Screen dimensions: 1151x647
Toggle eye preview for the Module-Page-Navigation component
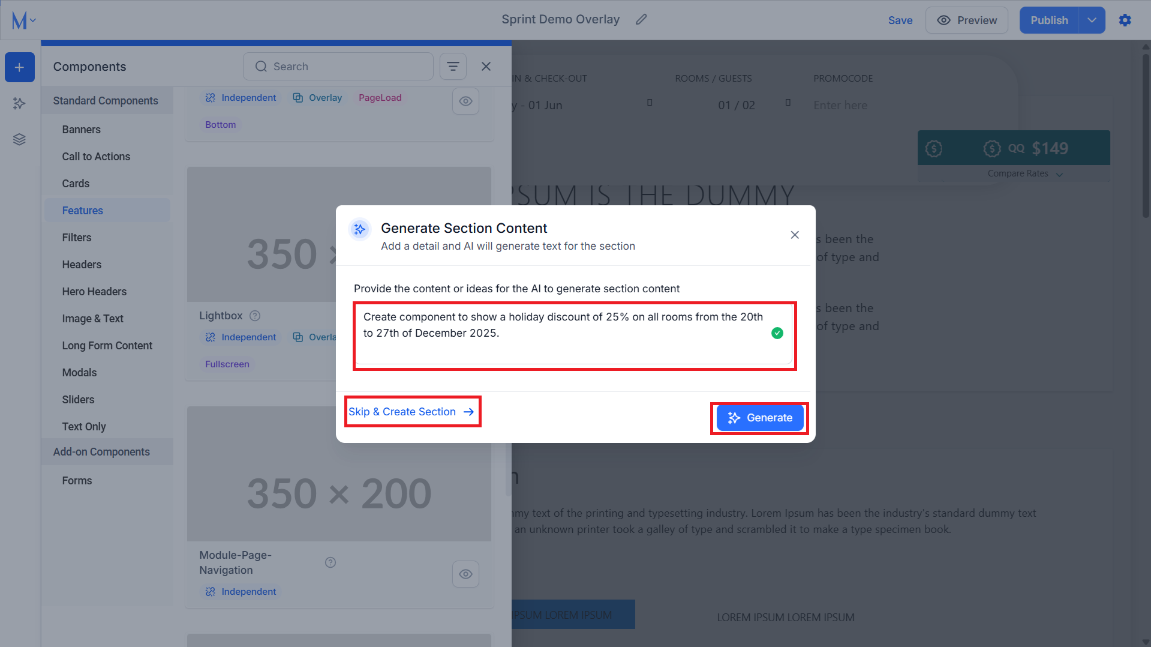465,574
